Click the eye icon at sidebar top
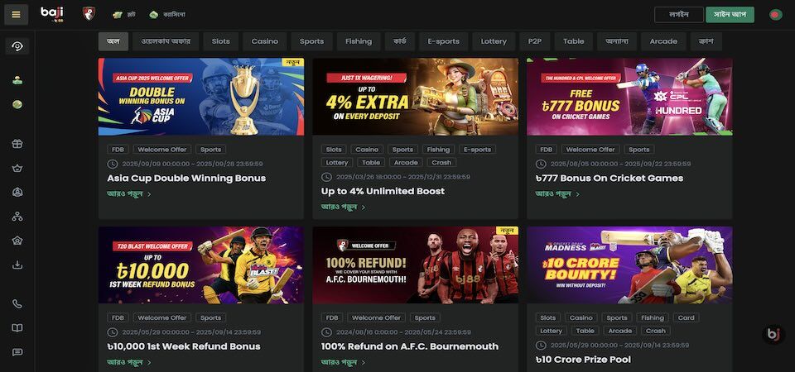Image resolution: width=795 pixels, height=372 pixels. (17, 46)
